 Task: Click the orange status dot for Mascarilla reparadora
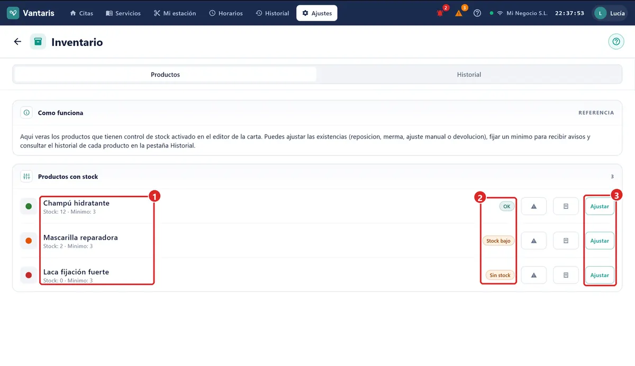pyautogui.click(x=29, y=241)
